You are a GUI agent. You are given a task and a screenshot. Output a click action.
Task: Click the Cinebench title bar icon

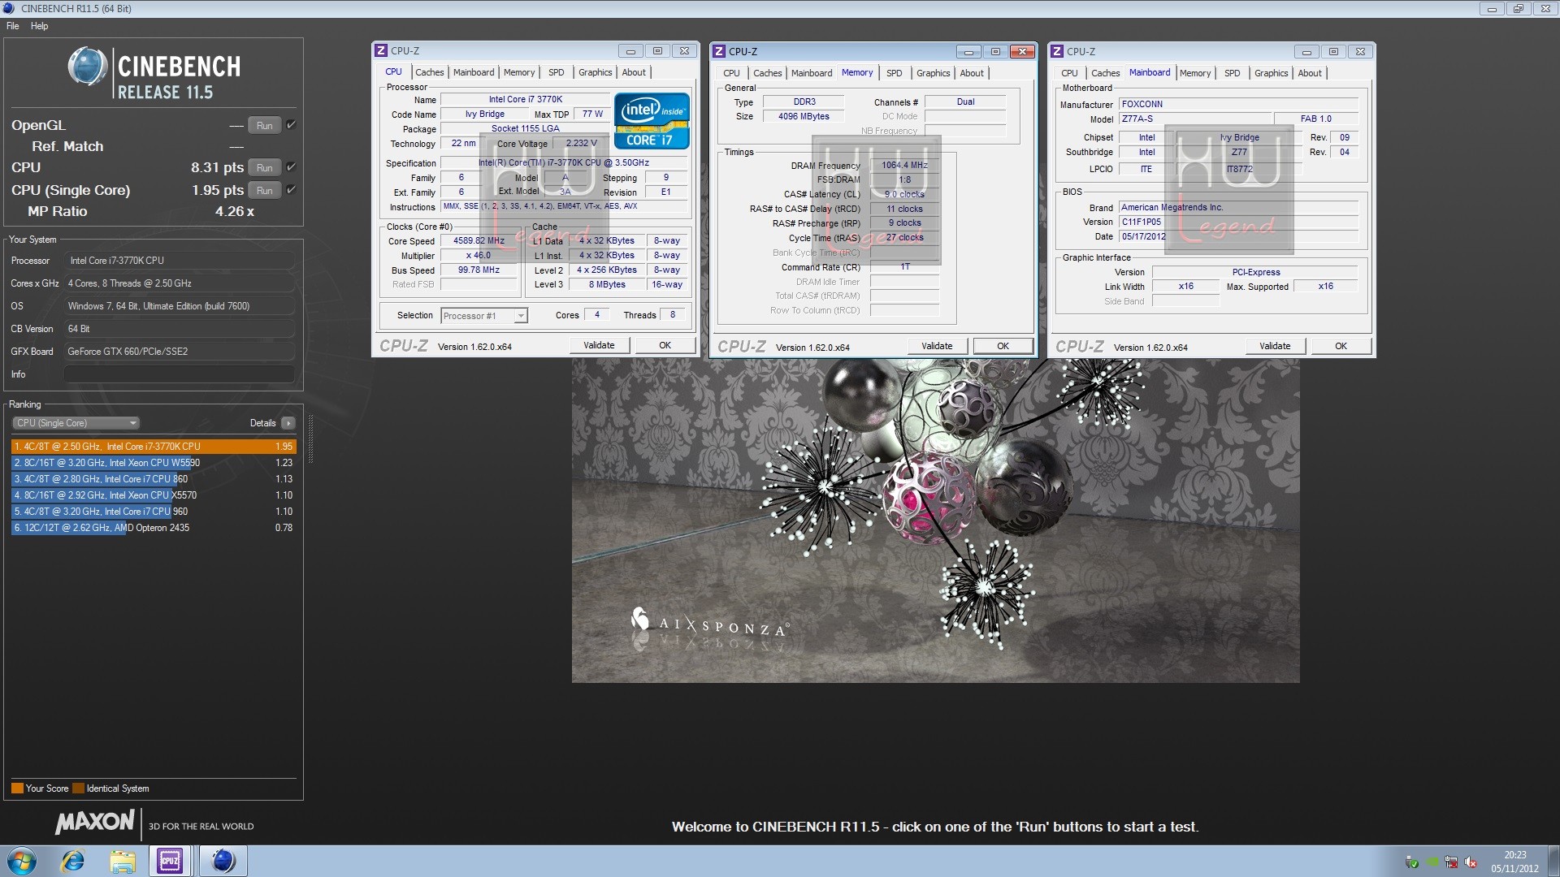tap(10, 8)
